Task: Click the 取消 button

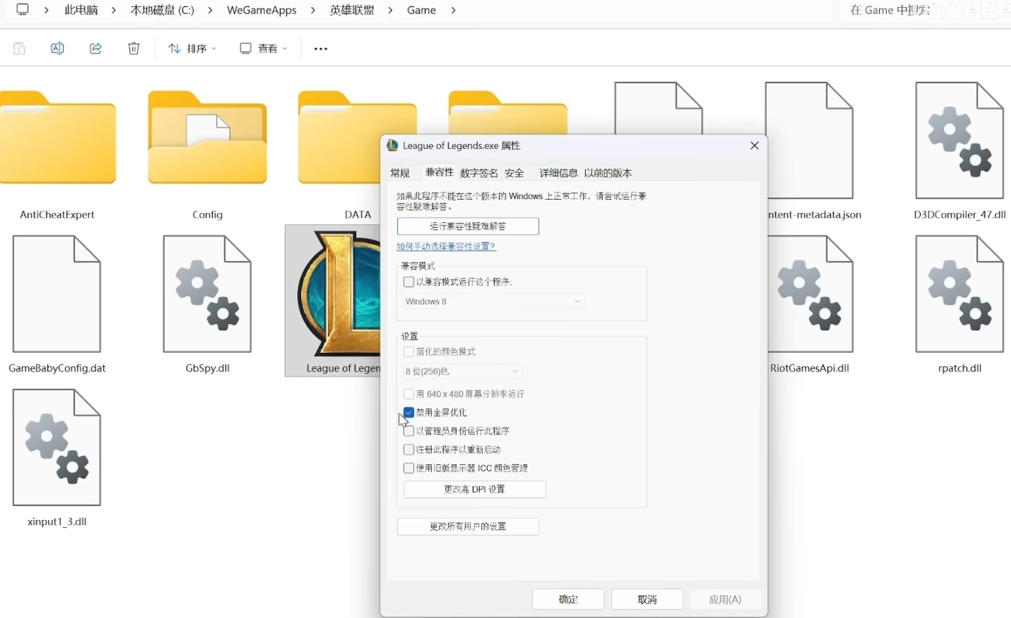Action: tap(647, 599)
